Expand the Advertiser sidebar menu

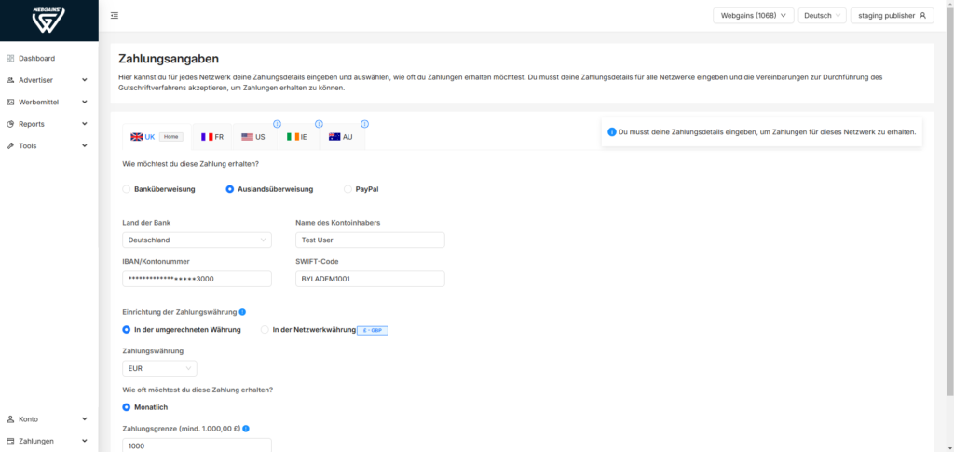tap(48, 80)
